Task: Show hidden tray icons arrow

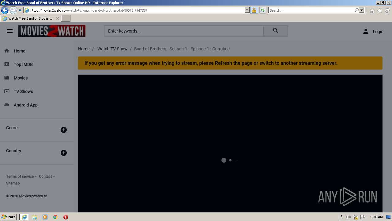Action: pos(341,217)
